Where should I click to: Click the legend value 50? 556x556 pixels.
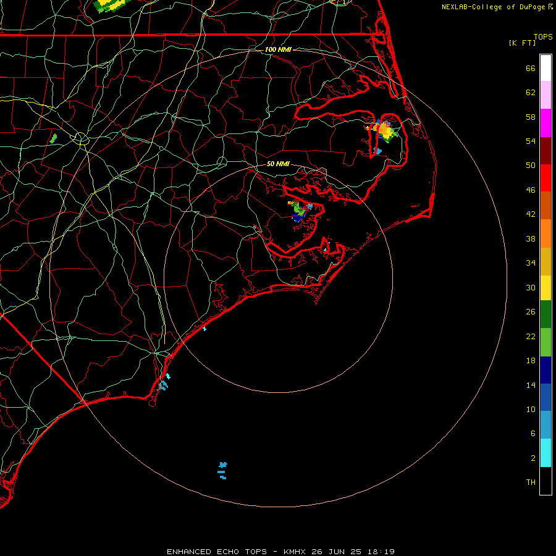click(531, 165)
